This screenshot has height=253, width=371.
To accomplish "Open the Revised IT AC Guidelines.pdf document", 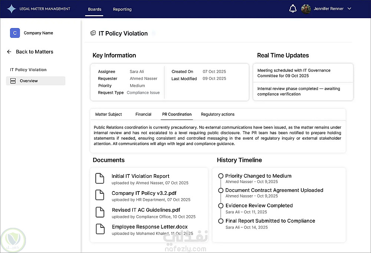I will coord(146,210).
